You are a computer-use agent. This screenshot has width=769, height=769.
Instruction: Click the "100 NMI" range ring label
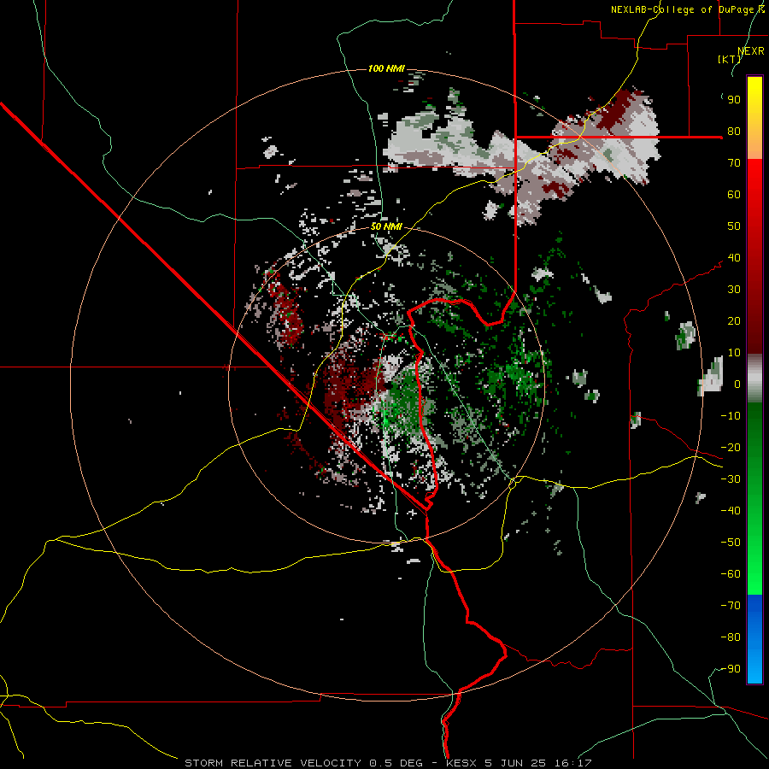[386, 68]
